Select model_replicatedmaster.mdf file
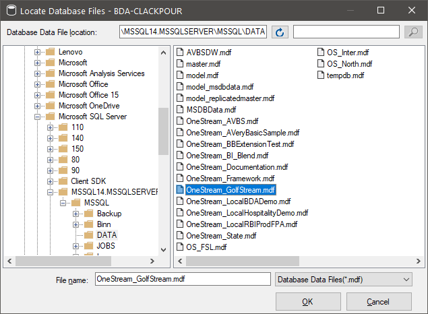 coord(230,98)
